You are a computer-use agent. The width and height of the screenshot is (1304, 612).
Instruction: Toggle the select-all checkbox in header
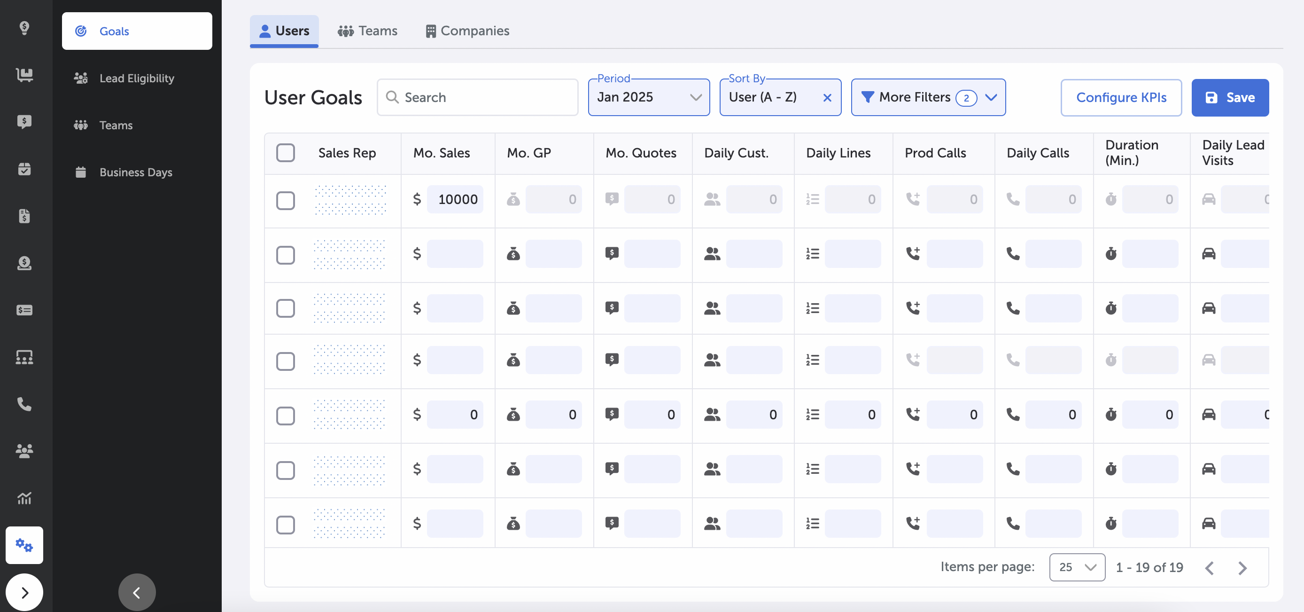tap(286, 152)
